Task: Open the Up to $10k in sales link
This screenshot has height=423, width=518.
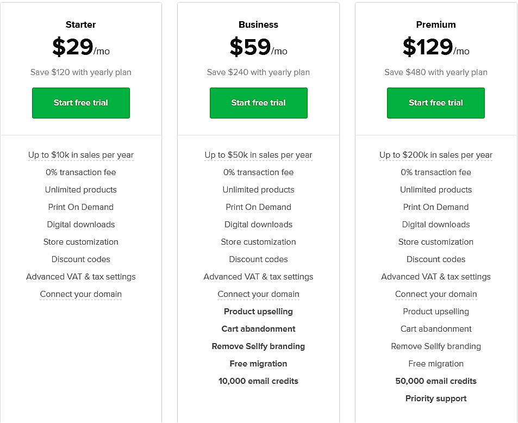Action: pos(80,155)
